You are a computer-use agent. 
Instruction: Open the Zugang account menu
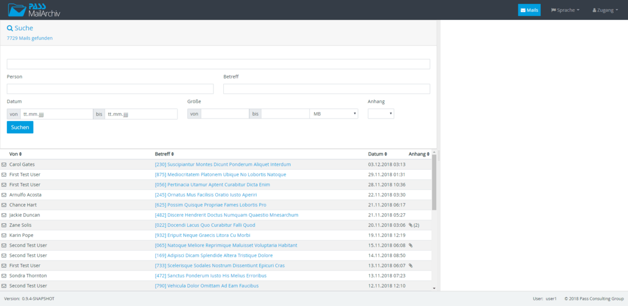click(x=605, y=10)
